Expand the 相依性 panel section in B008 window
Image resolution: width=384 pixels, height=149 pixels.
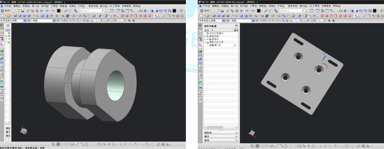coord(221,133)
